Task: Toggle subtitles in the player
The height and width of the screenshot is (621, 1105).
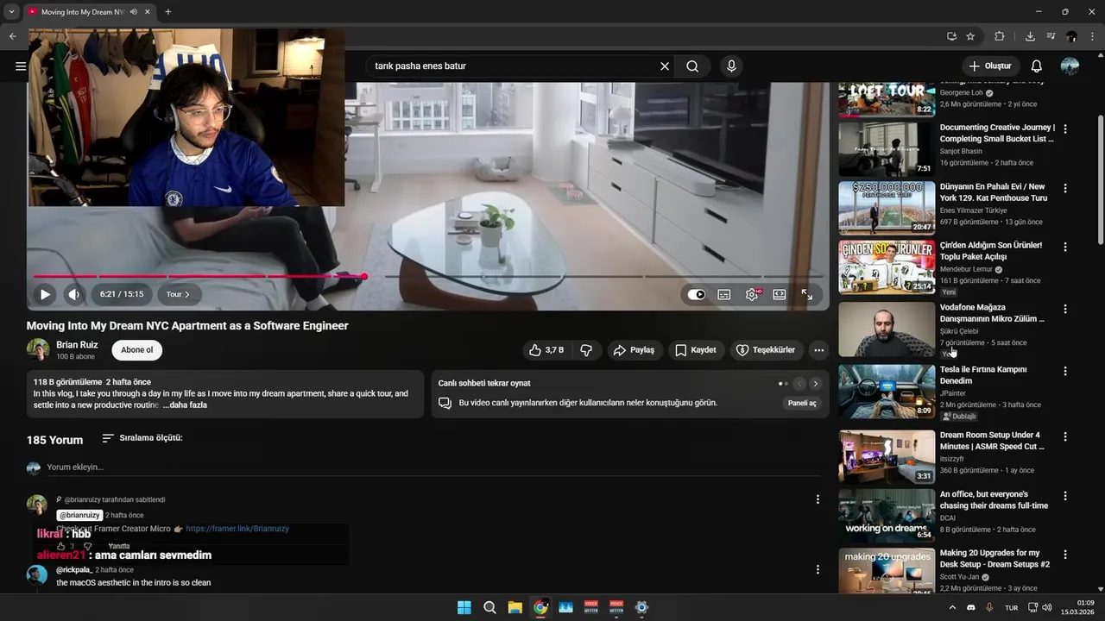Action: 724,294
